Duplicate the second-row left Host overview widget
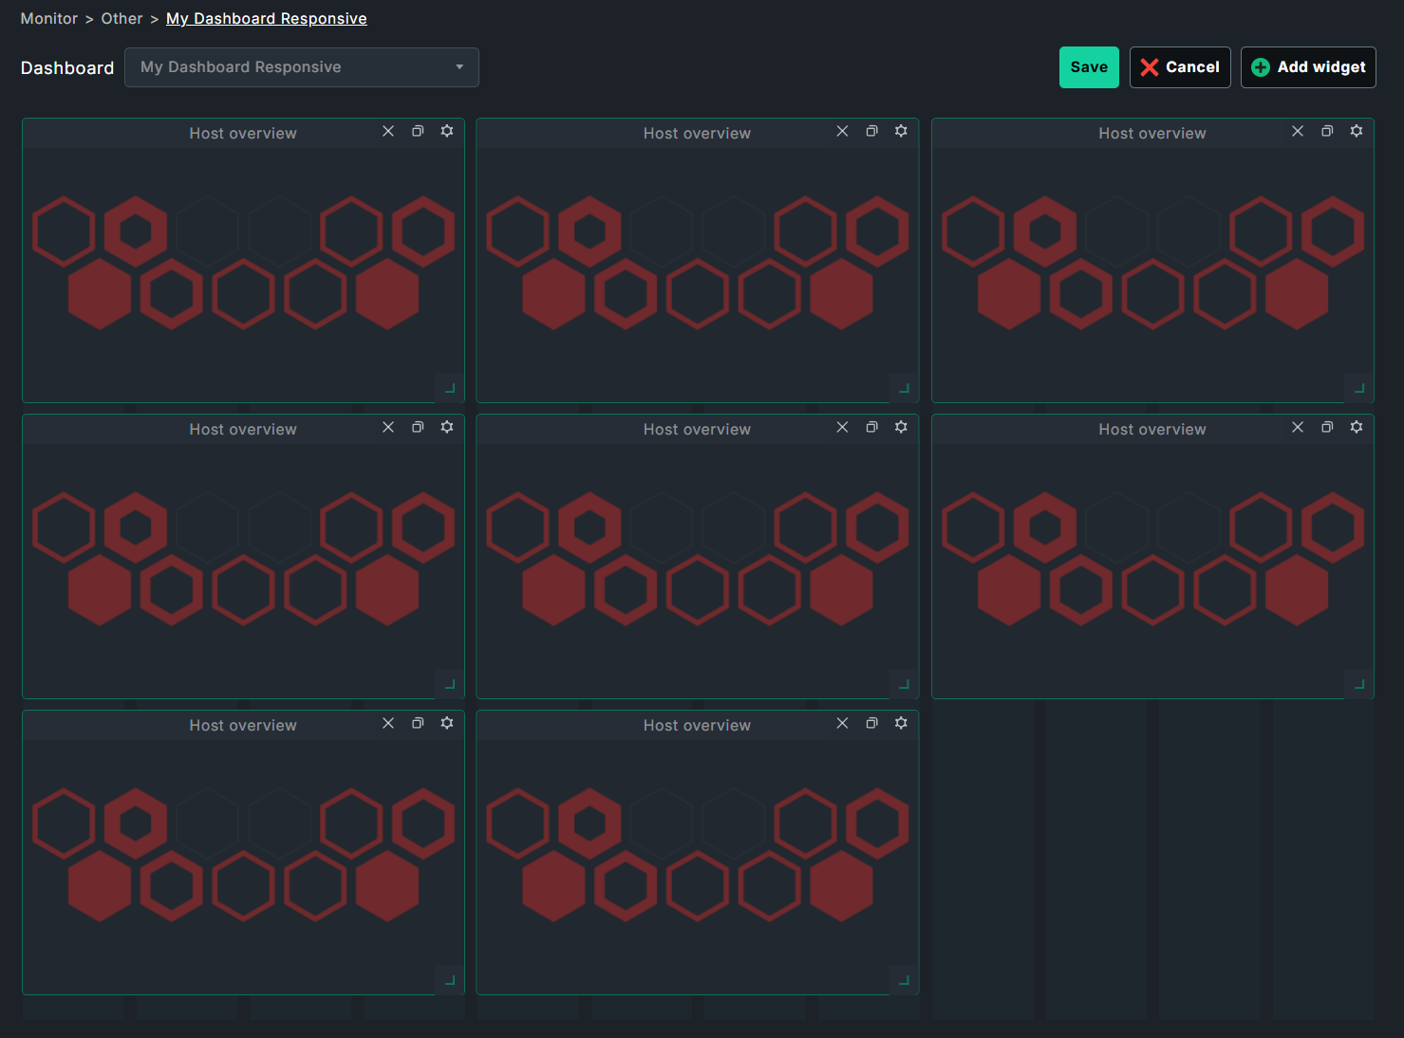The image size is (1404, 1038). [418, 427]
